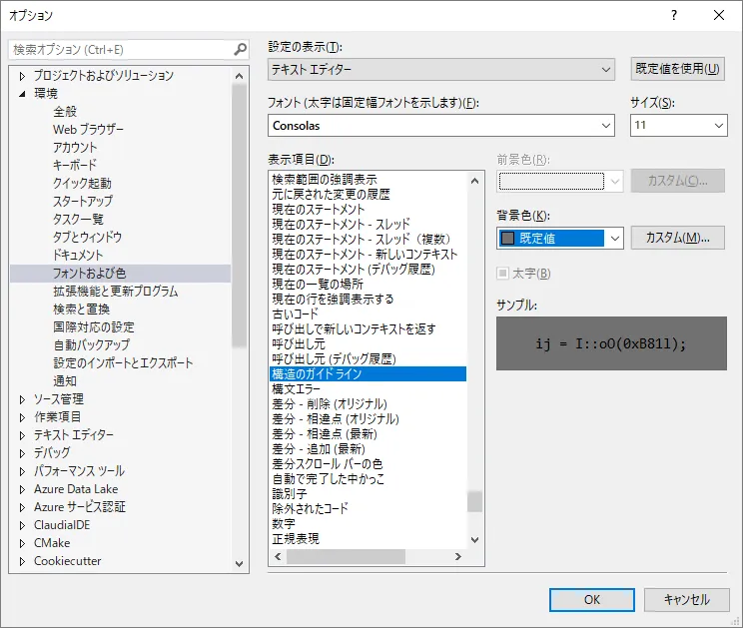Screen dimensions: 743x628
Task: Click the help question mark button
Action: pos(673,15)
